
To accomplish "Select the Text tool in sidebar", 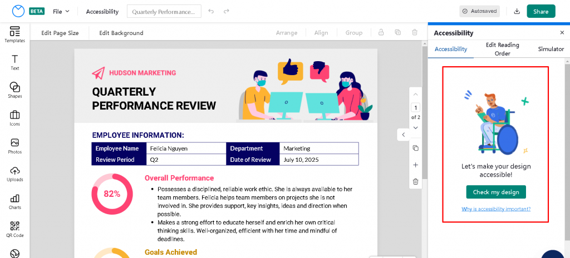I will click(x=15, y=62).
